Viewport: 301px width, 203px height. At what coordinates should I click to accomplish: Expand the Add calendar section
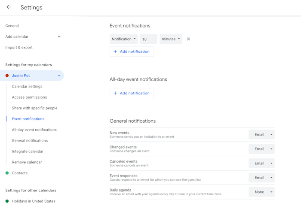pos(59,37)
